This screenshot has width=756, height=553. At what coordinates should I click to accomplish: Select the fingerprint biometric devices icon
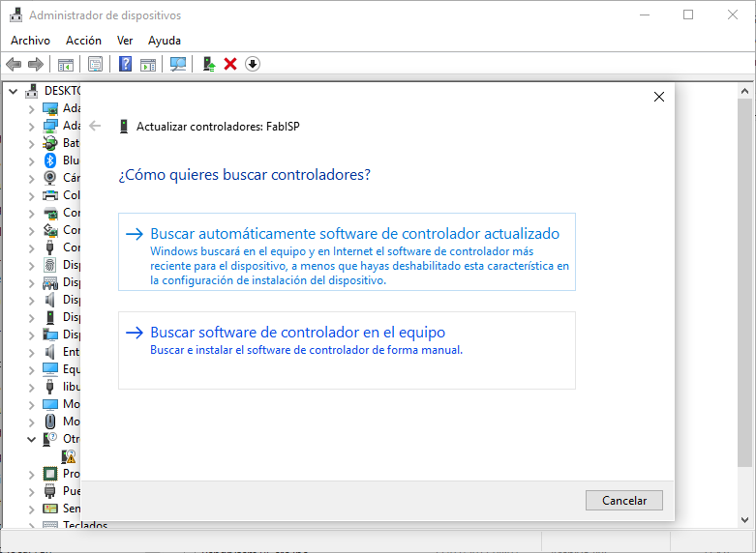(50, 265)
